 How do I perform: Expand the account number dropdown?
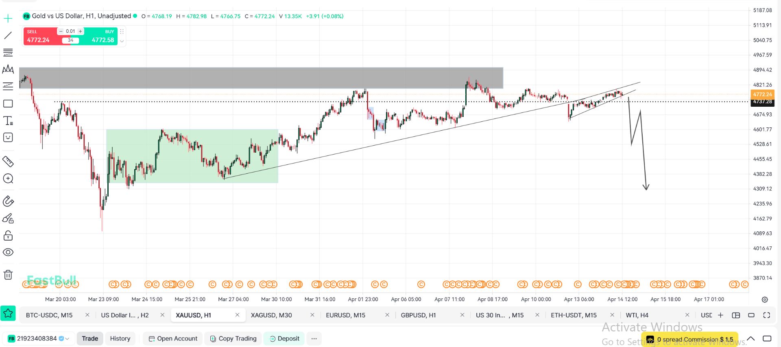tap(68, 338)
